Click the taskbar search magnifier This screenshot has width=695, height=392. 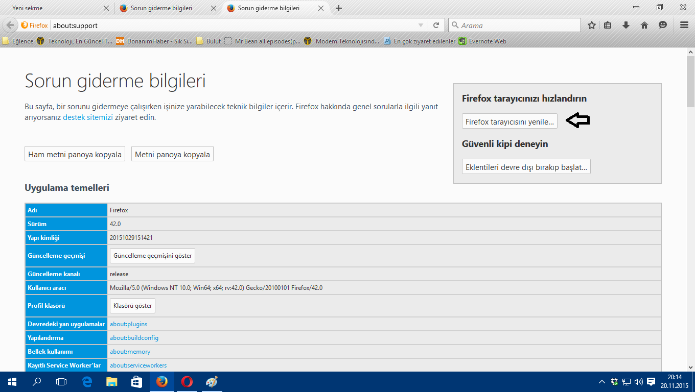[x=37, y=382]
